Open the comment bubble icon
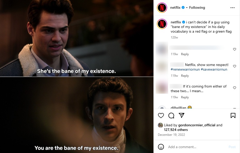This screenshot has width=240, height=153. [171, 116]
